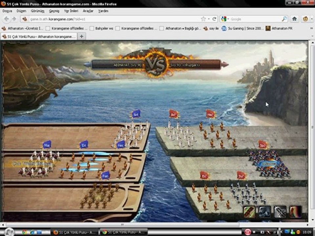This screenshot has width=315, height=236.
Task: Select the red Hec flag enemy troop
Action: point(211,114)
